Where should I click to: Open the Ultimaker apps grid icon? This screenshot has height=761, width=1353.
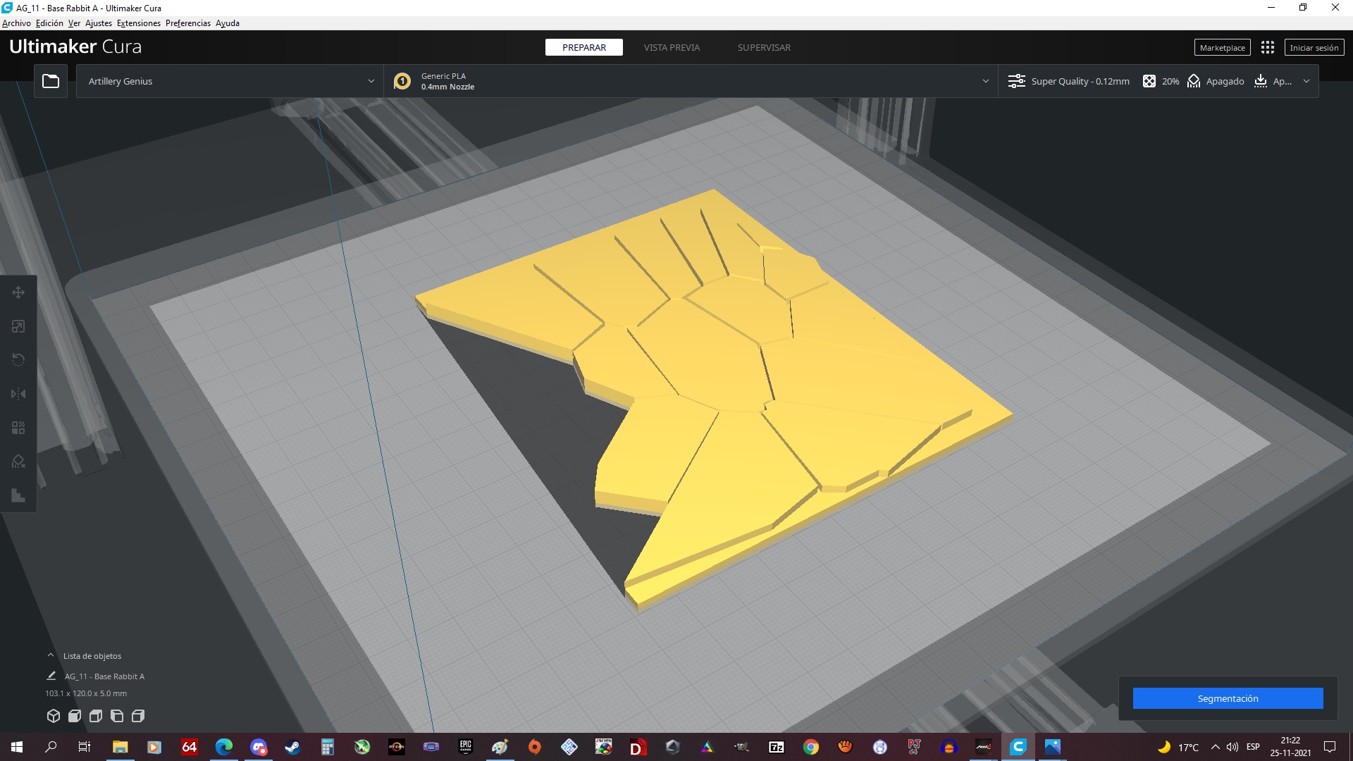[1267, 47]
